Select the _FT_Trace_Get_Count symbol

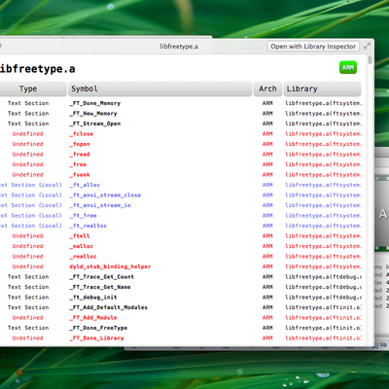tap(102, 277)
